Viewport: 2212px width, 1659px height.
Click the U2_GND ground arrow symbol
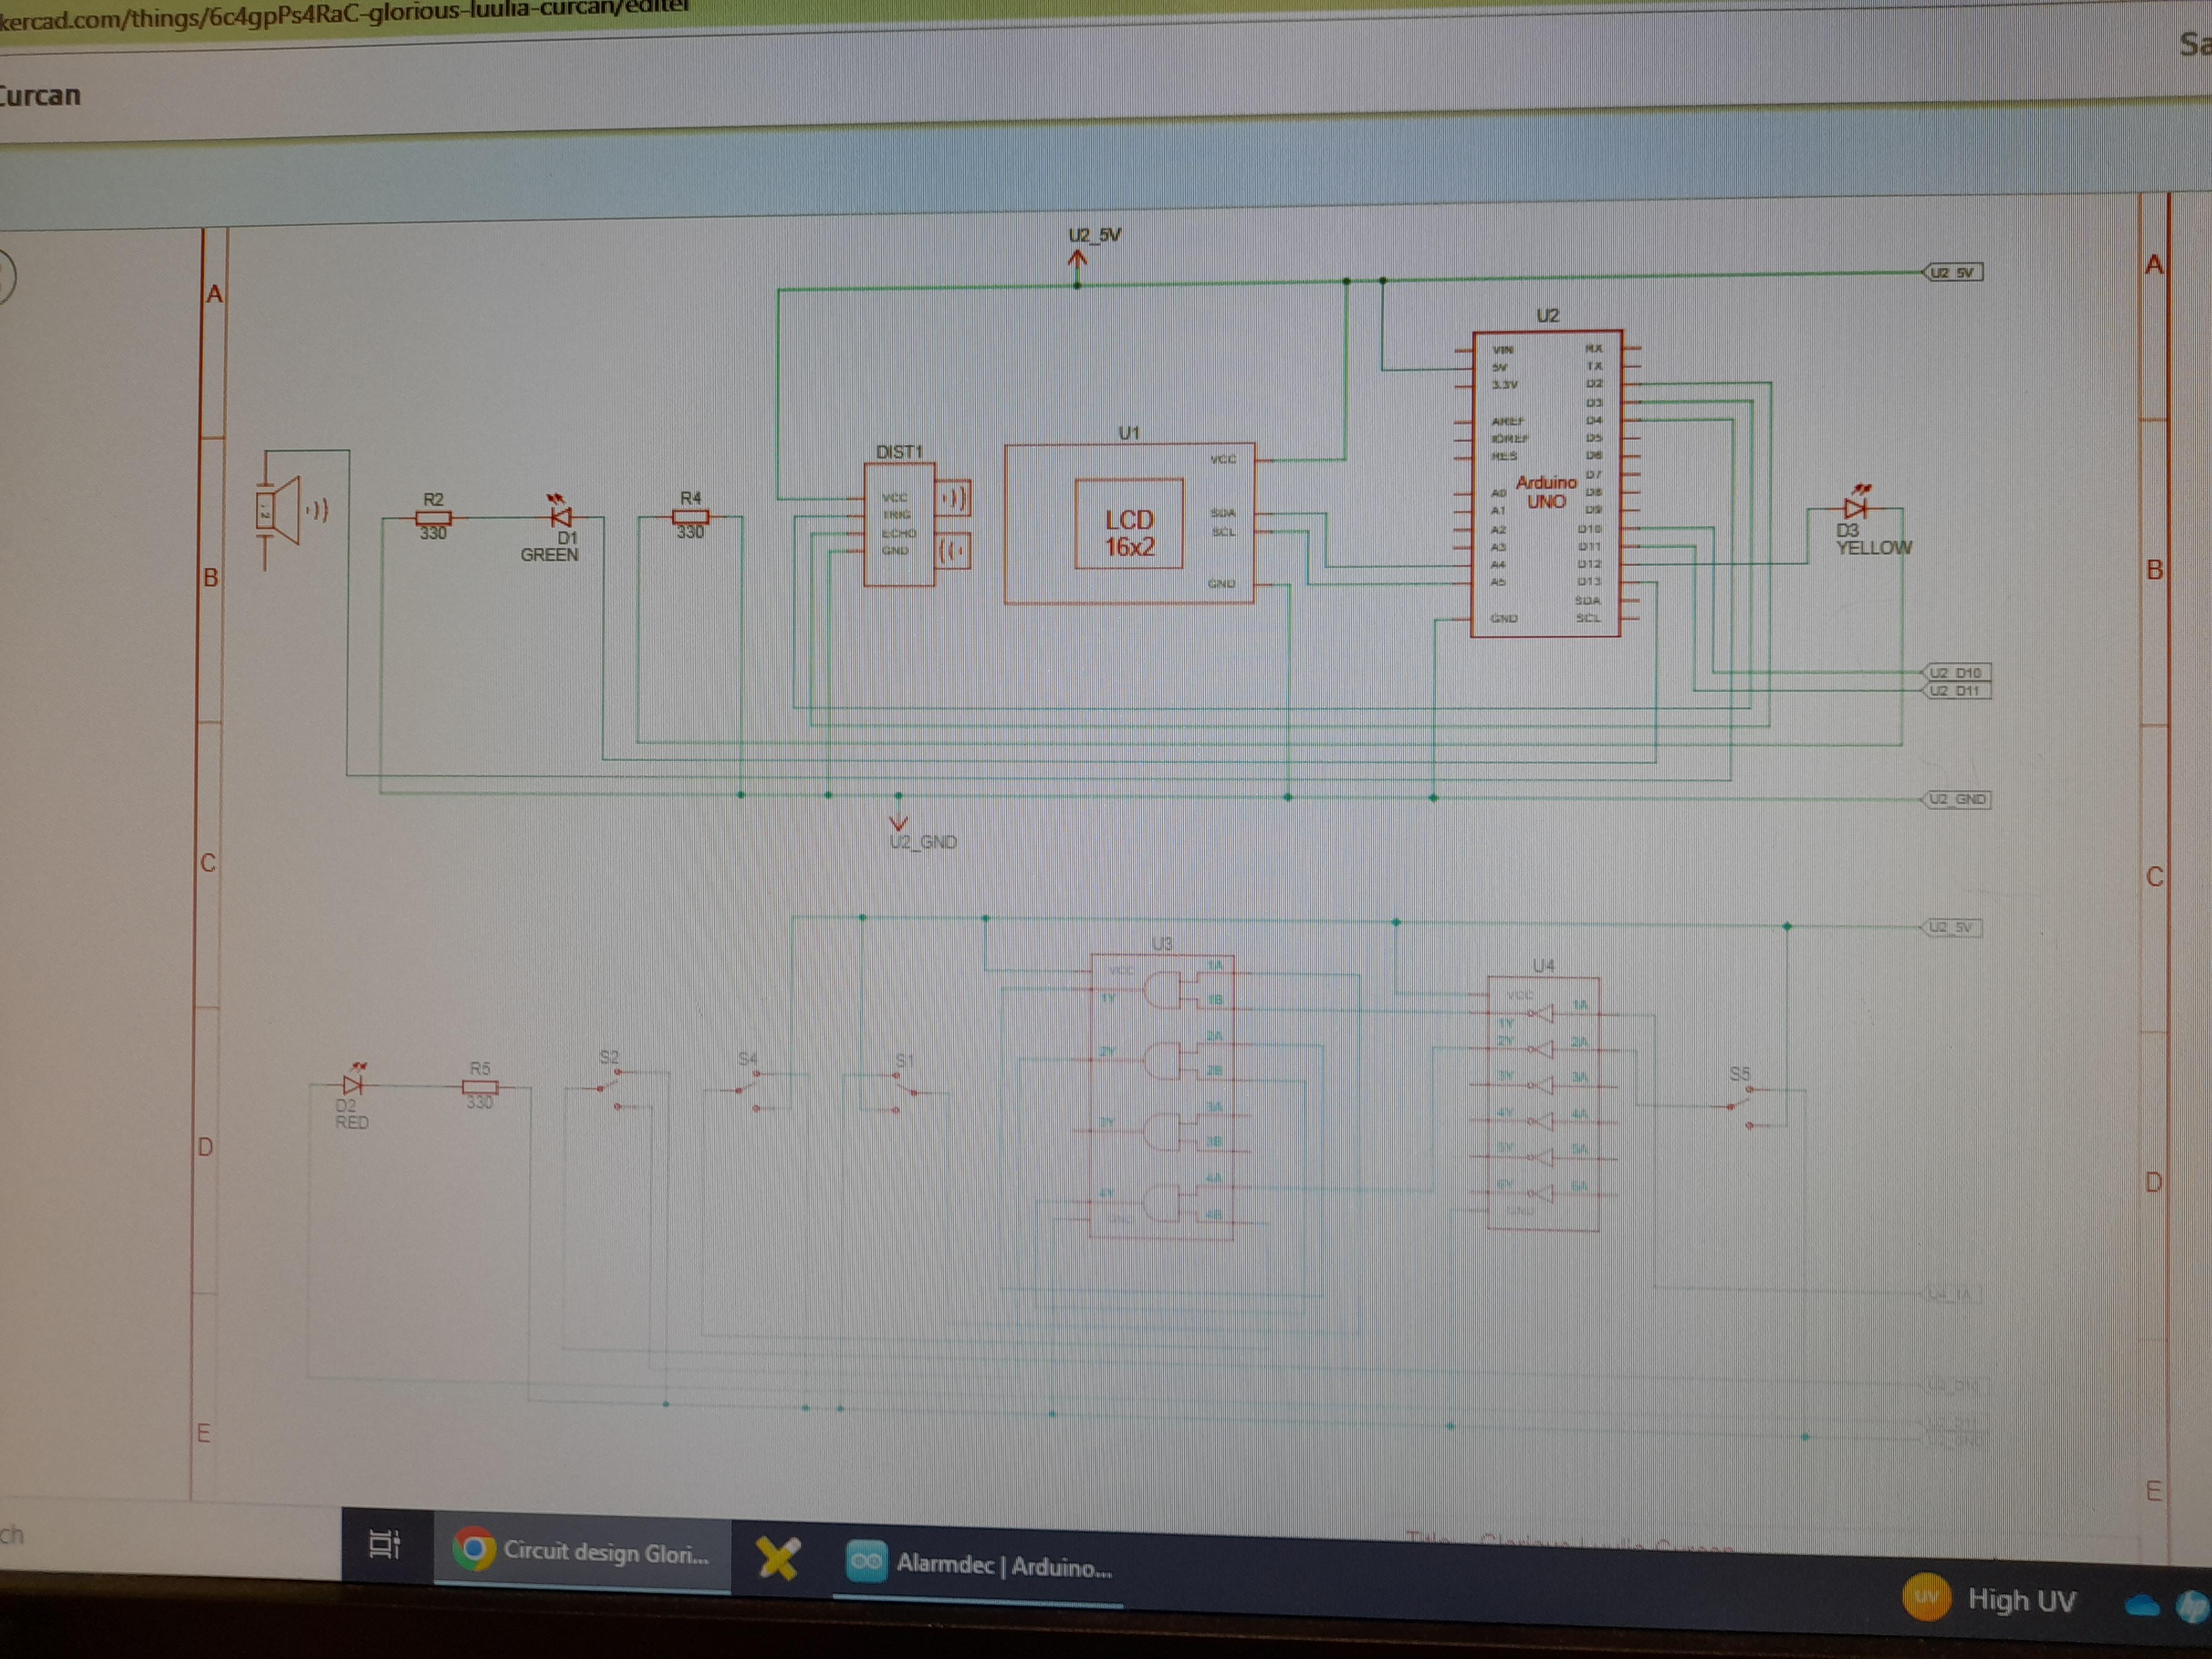(x=899, y=822)
